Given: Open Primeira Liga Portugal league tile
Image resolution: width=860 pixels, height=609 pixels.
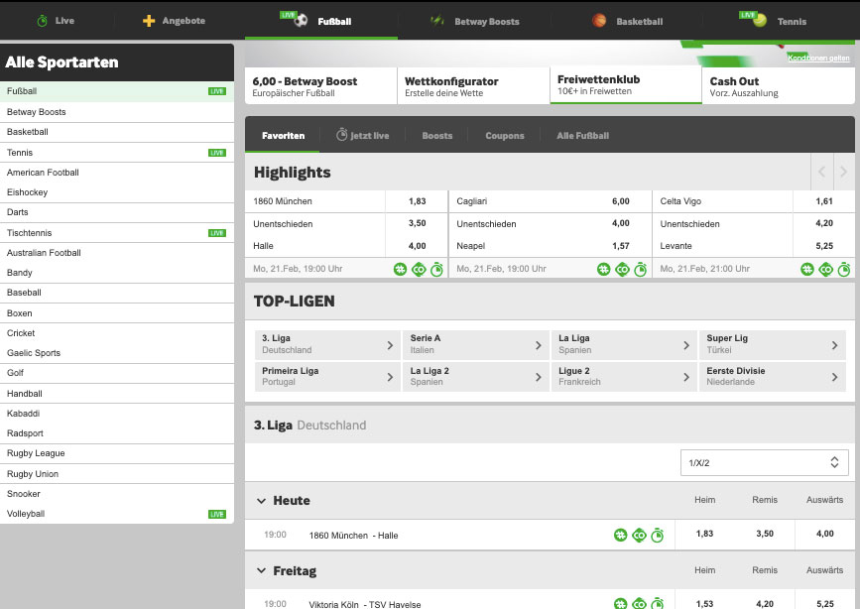Looking at the screenshot, I should [327, 377].
